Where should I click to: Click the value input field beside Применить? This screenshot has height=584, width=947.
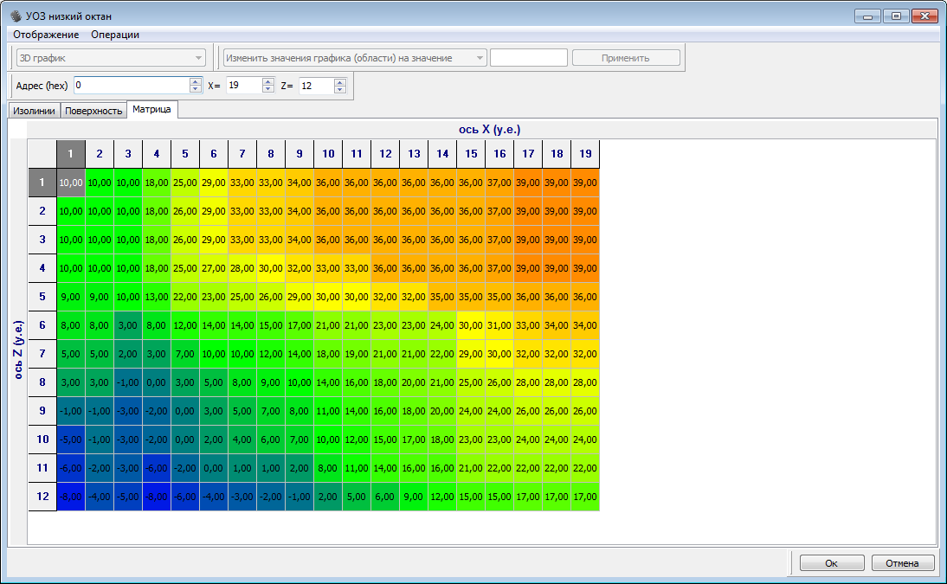[x=528, y=58]
